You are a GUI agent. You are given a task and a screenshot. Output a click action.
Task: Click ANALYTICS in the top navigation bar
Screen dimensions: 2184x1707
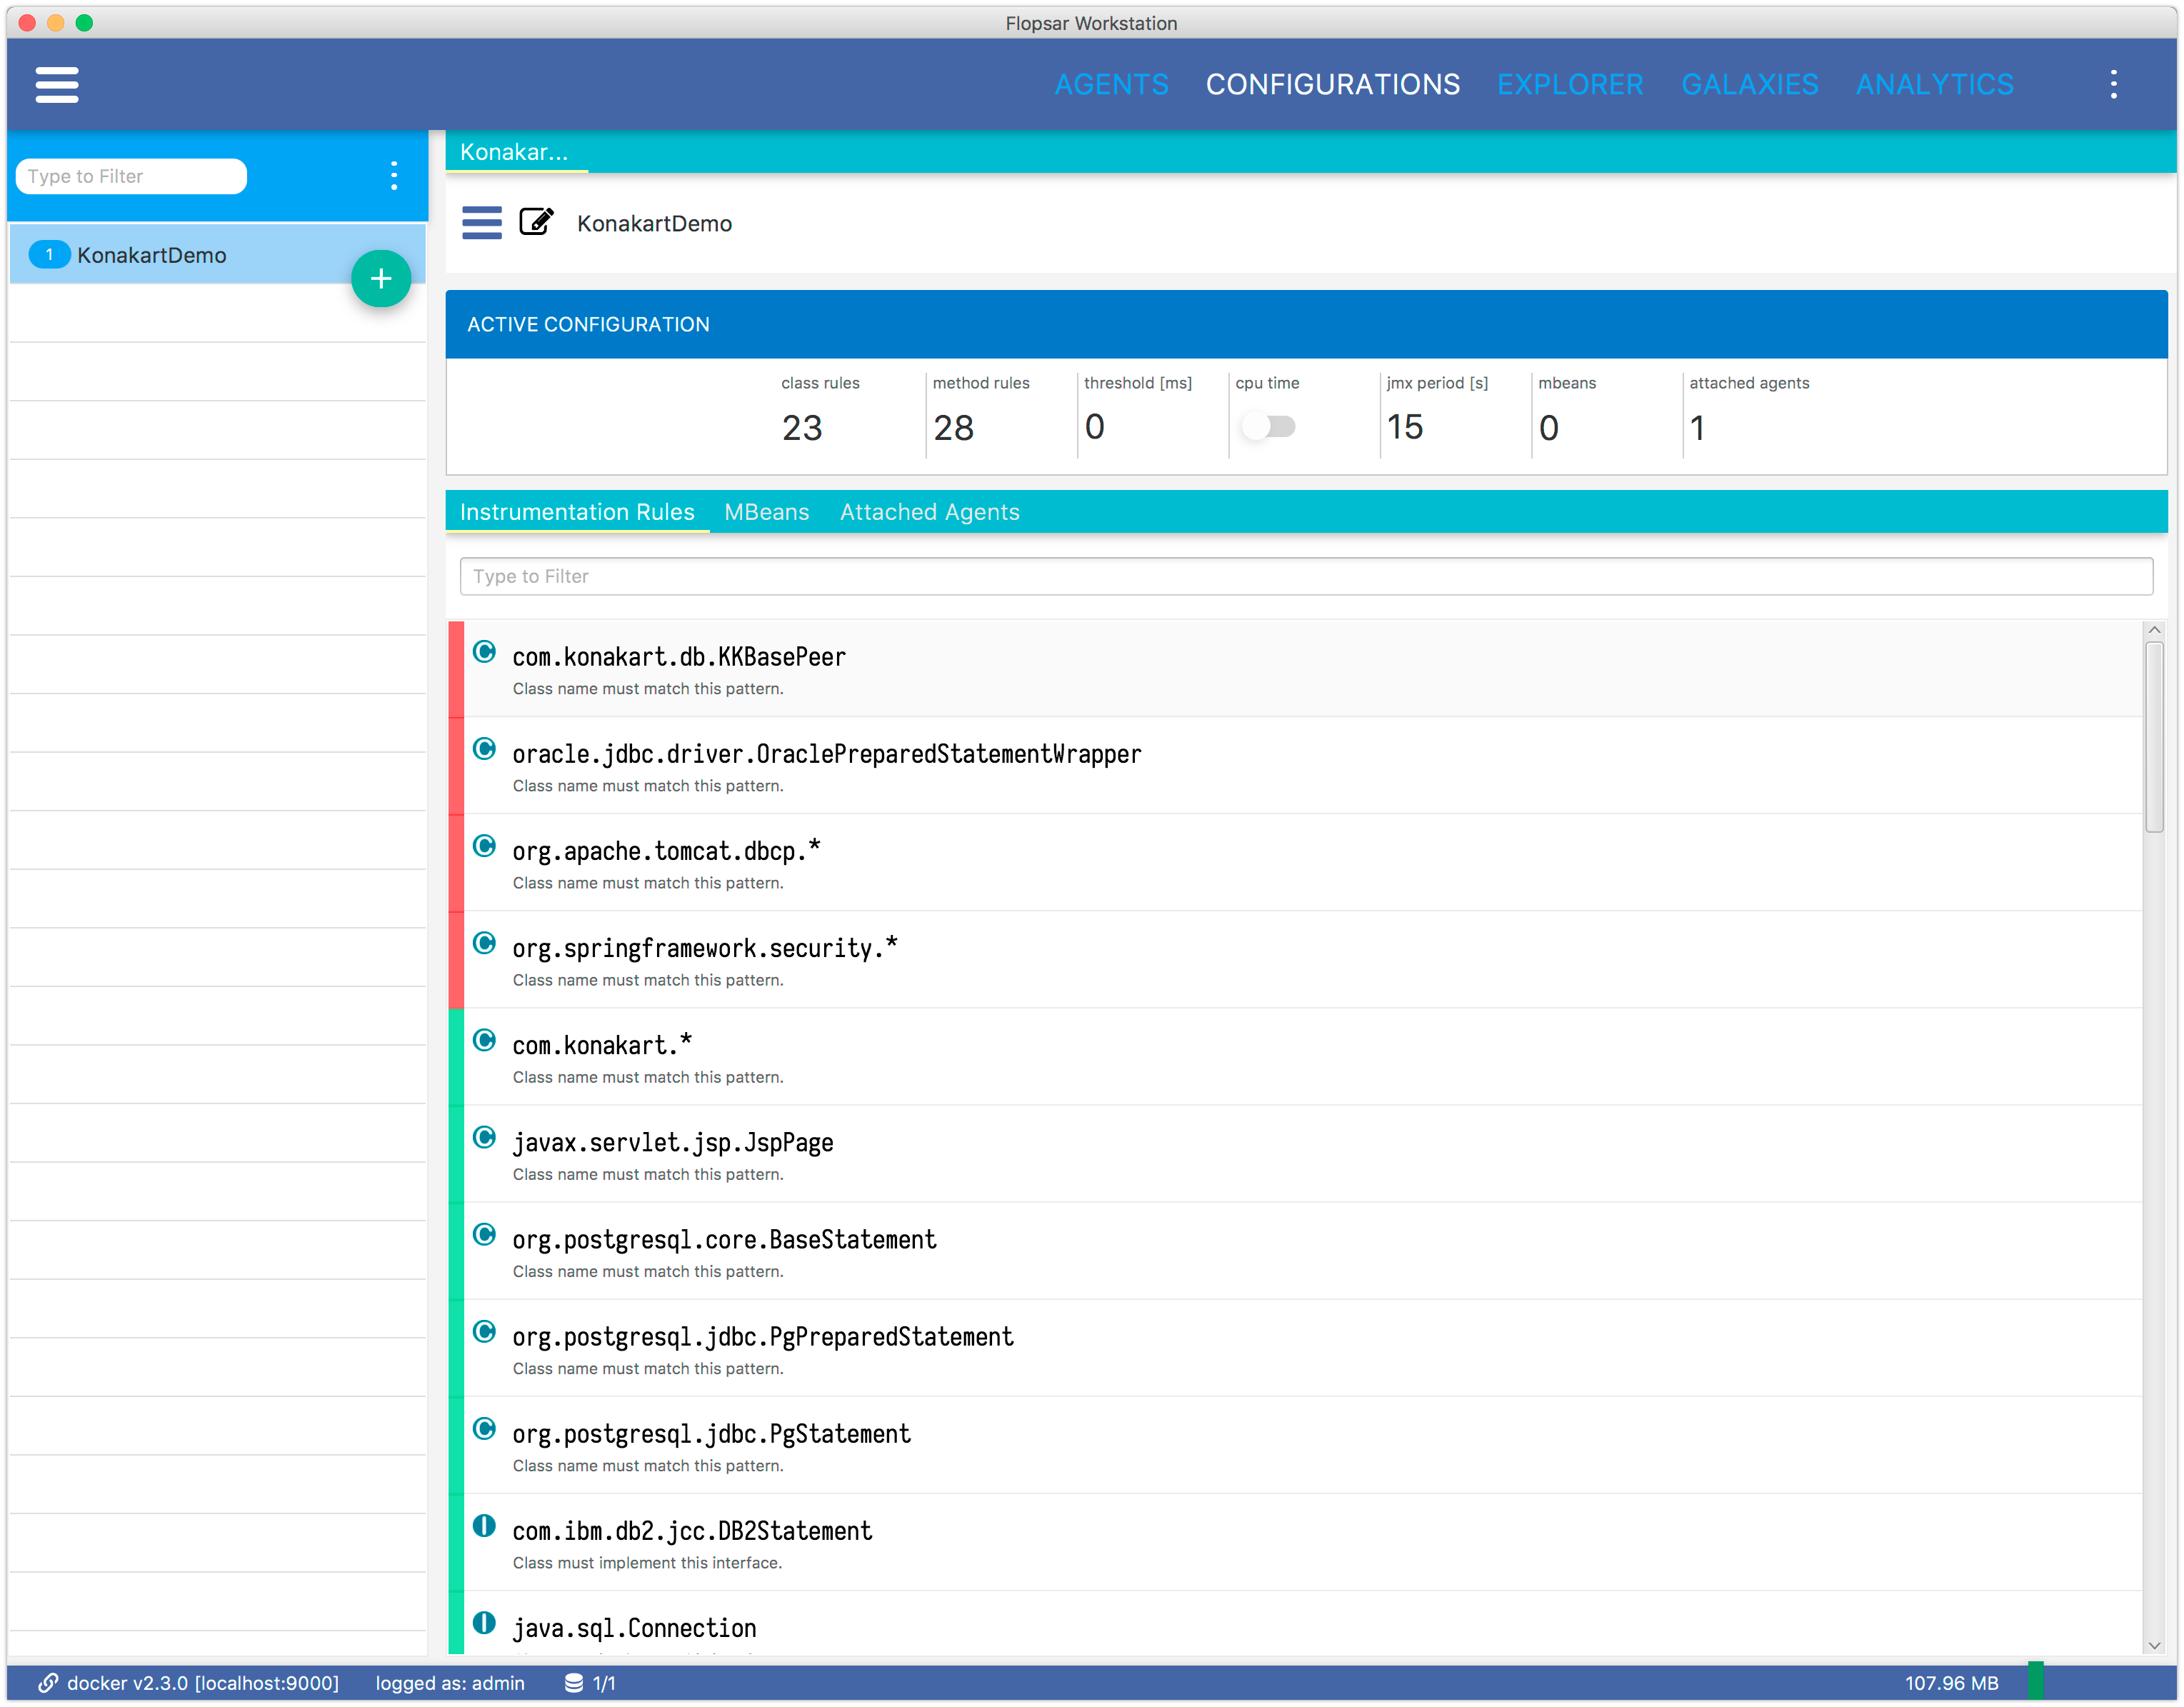pyautogui.click(x=1934, y=84)
